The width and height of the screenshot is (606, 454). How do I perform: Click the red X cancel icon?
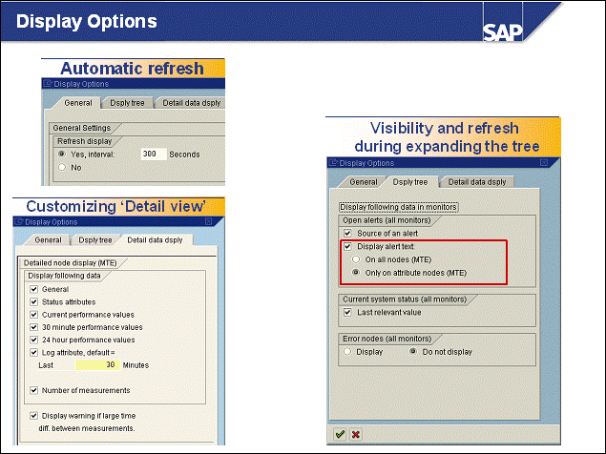pyautogui.click(x=356, y=435)
